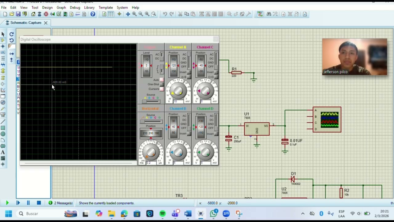Open the 2 Message(s) log
The image size is (394, 222).
pyautogui.click(x=61, y=203)
